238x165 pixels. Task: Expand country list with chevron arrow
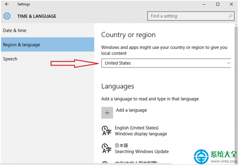click(x=228, y=63)
